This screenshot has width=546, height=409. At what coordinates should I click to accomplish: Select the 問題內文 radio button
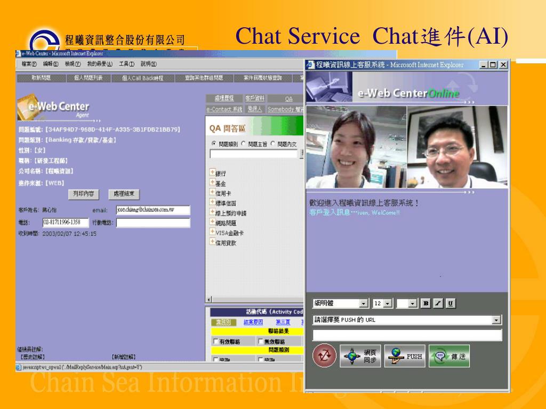[272, 143]
